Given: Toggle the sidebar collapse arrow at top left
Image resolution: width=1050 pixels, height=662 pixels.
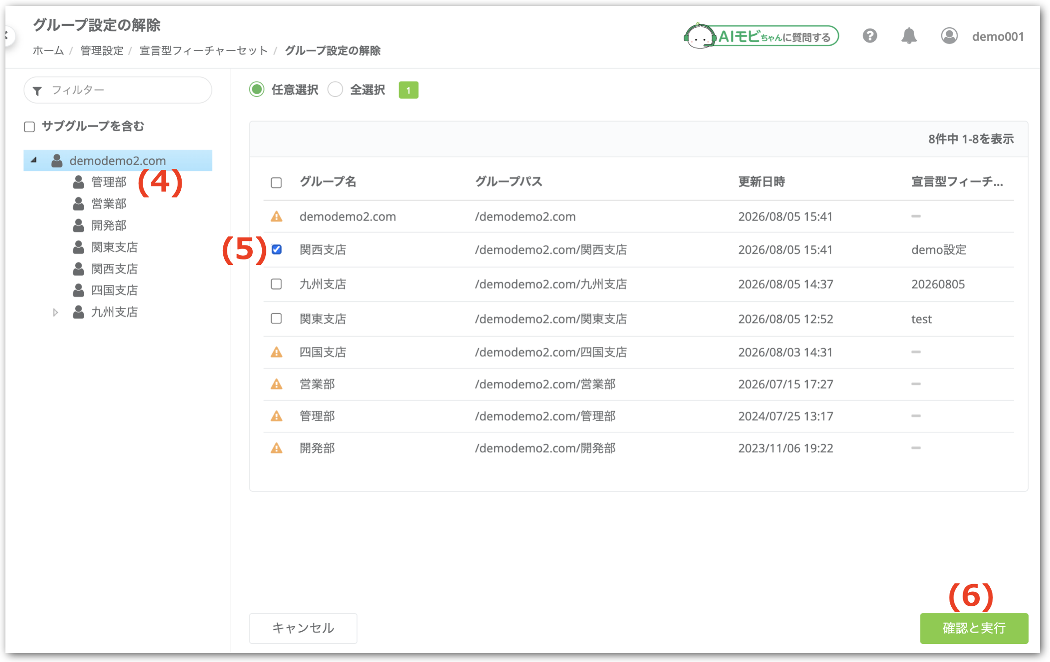Looking at the screenshot, I should point(8,35).
